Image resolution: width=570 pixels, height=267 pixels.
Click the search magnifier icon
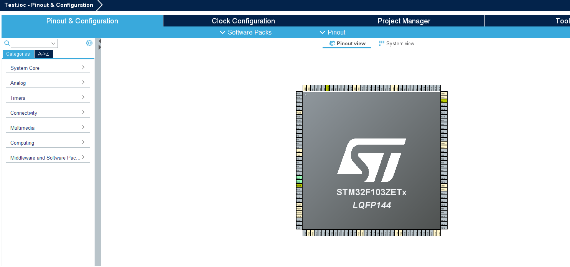tap(7, 43)
